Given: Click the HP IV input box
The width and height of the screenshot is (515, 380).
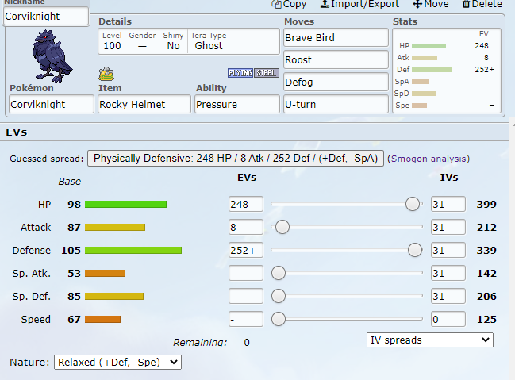Looking at the screenshot, I should point(448,204).
